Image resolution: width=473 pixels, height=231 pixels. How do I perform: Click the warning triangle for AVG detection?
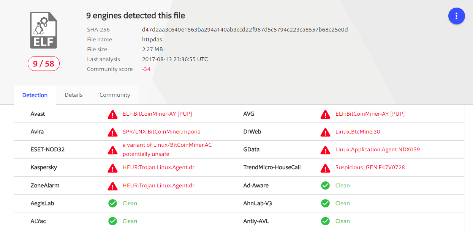325,114
